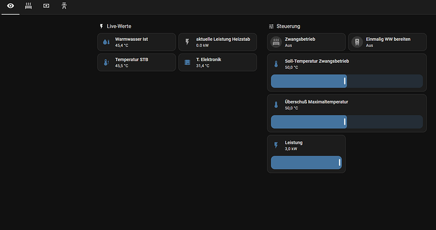Open the T. Elektronik card
The height and width of the screenshot is (230, 436).
217,62
